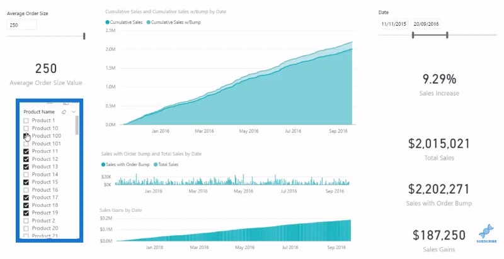Click the Average Order Size slider handle

click(x=84, y=36)
